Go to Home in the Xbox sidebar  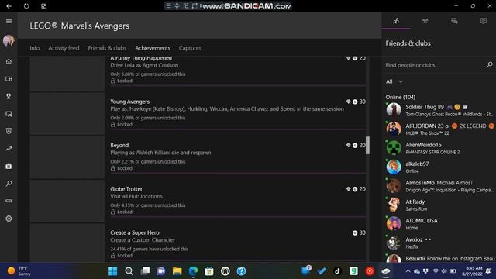pos(9,61)
